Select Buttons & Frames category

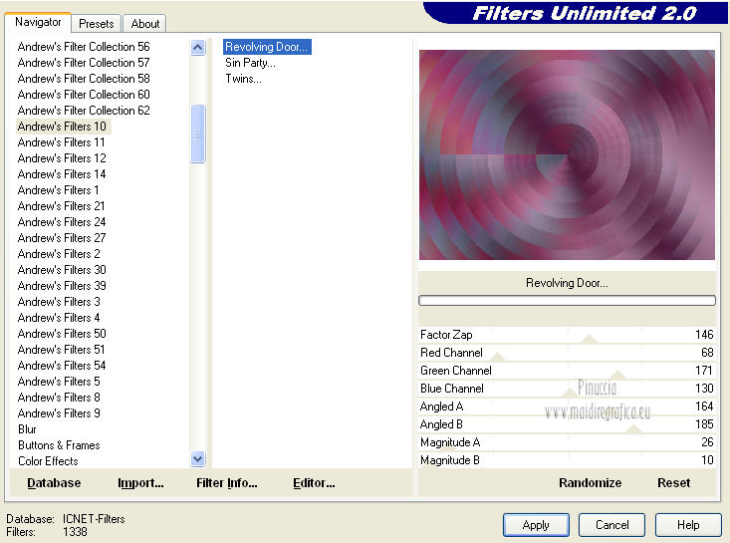pos(59,445)
